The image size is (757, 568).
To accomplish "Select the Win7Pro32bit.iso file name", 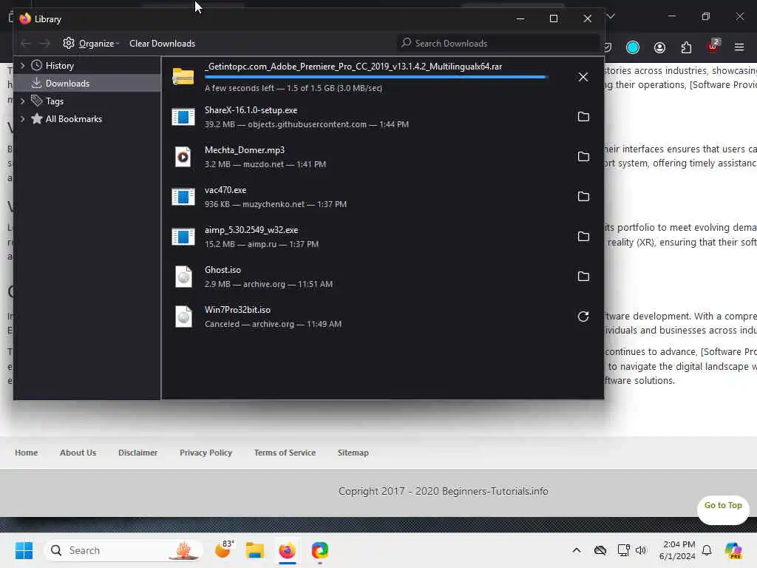I will pos(237,310).
